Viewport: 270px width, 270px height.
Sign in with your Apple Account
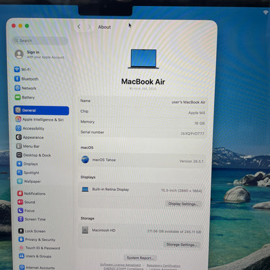40,55
